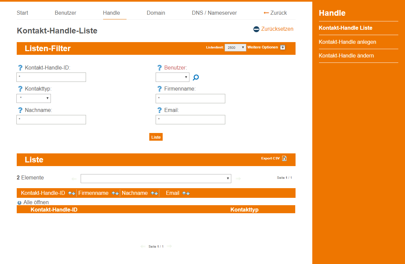Switch to the Domain tab
405x264 pixels.
coord(156,13)
